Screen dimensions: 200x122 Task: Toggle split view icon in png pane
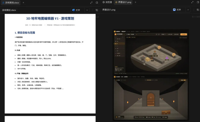(x=198, y=2)
